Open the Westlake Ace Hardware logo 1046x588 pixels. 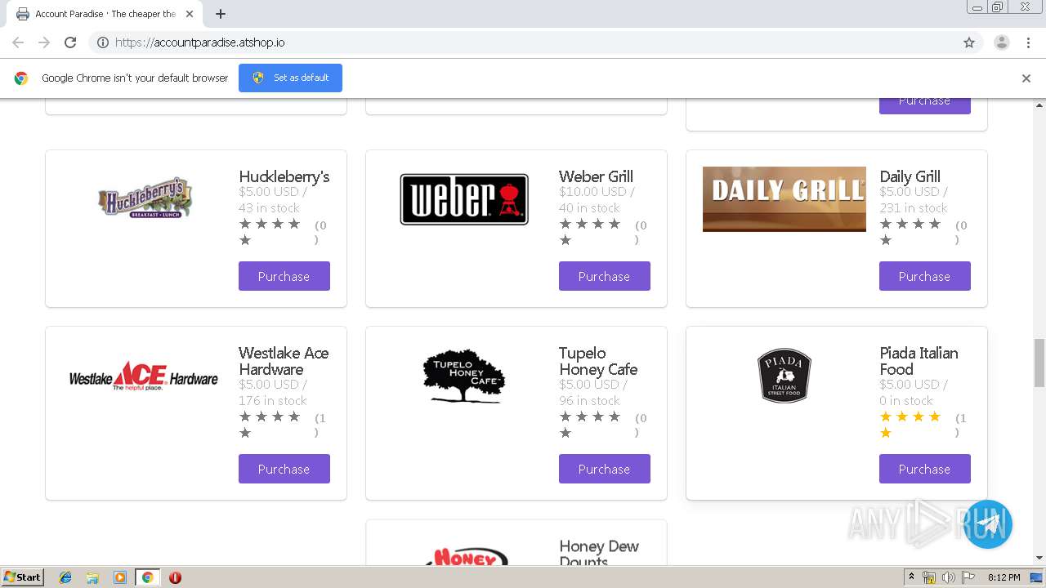pos(144,376)
